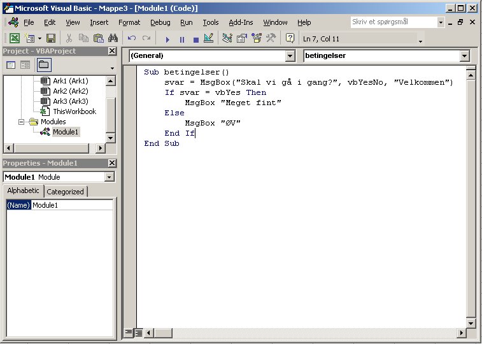Click Project panel horizontal scroll left arrow

pos(8,148)
